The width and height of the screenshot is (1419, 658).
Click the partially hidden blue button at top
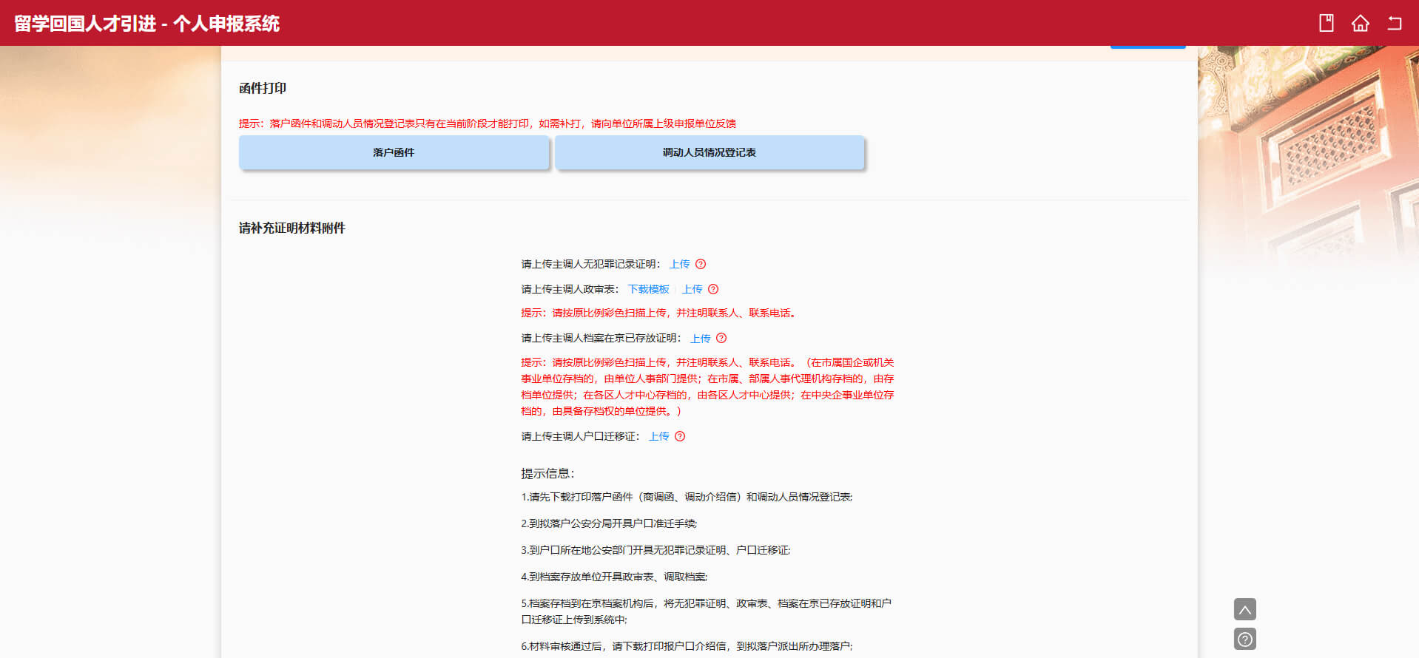click(1147, 47)
